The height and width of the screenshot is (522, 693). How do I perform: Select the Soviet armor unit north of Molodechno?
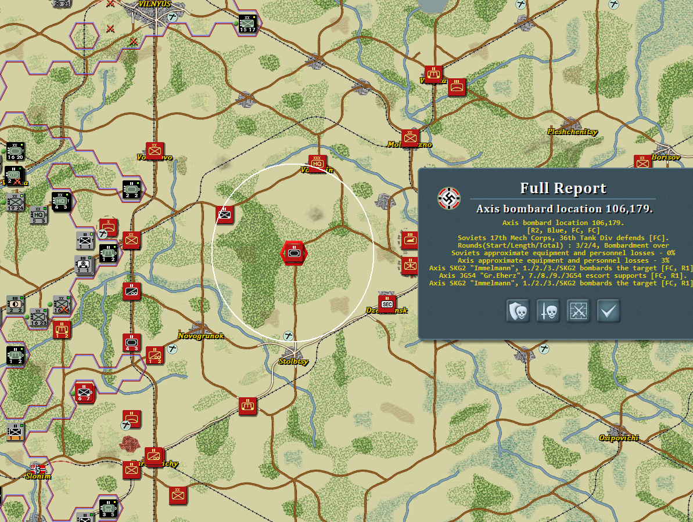tap(433, 74)
